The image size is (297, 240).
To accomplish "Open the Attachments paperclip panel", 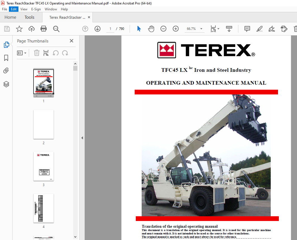I will point(6,71).
